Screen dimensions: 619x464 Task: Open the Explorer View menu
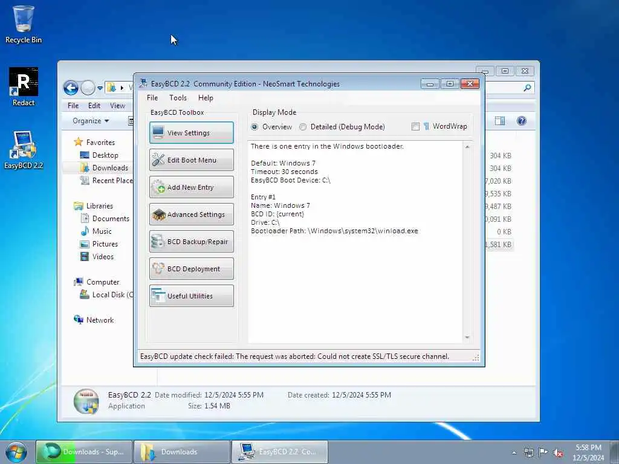point(117,106)
